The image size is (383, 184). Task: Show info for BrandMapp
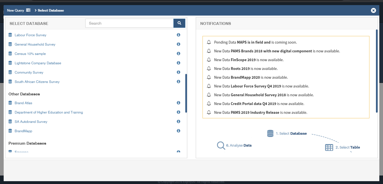pos(179,131)
